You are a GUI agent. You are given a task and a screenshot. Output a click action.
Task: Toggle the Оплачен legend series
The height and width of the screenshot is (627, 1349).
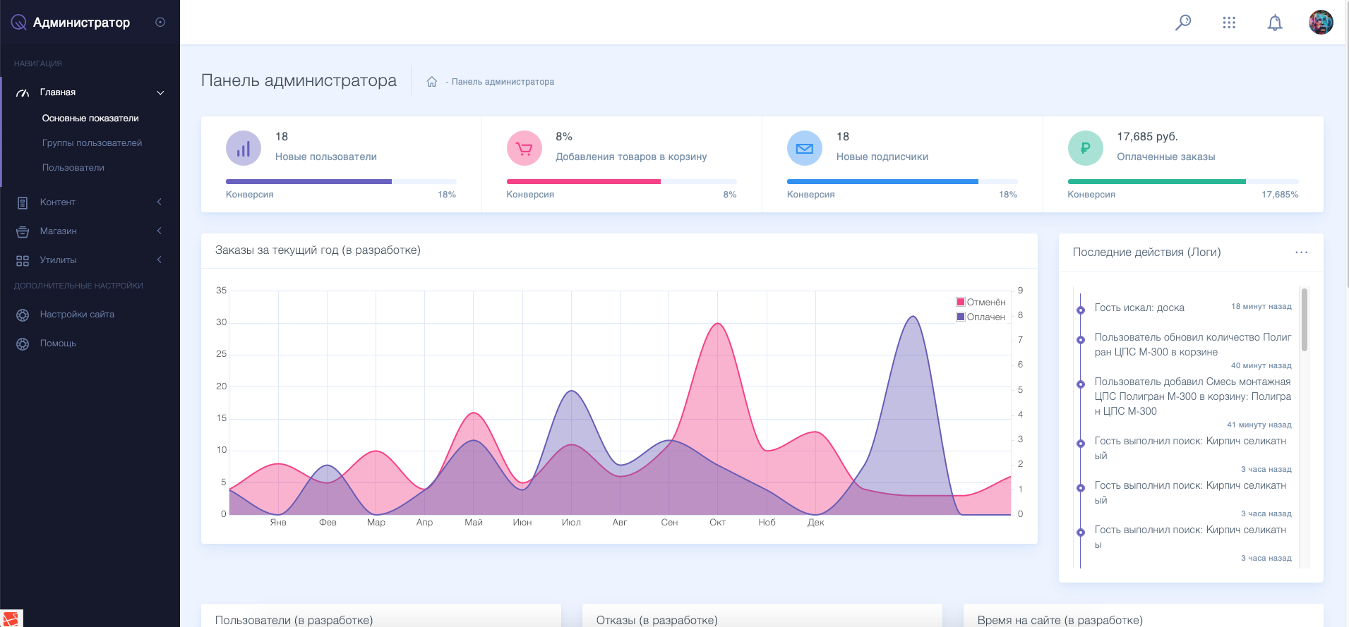(x=981, y=317)
